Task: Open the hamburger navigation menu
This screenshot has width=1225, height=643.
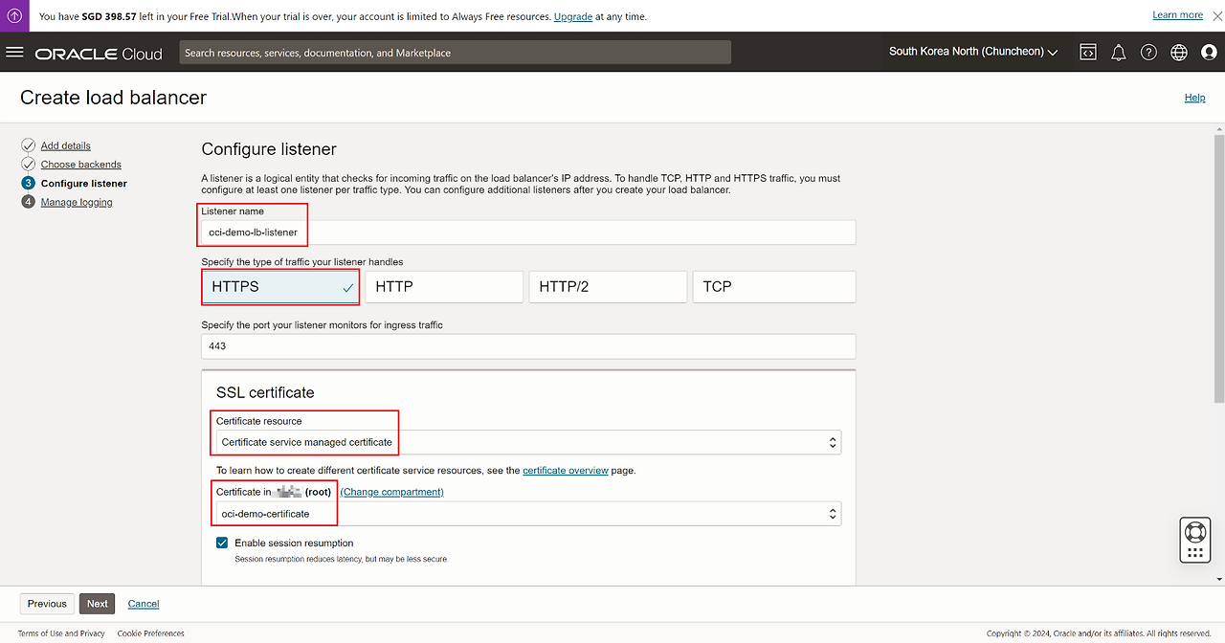Action: pyautogui.click(x=14, y=52)
